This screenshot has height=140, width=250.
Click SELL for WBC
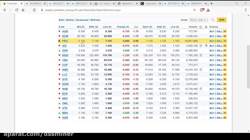(219, 70)
